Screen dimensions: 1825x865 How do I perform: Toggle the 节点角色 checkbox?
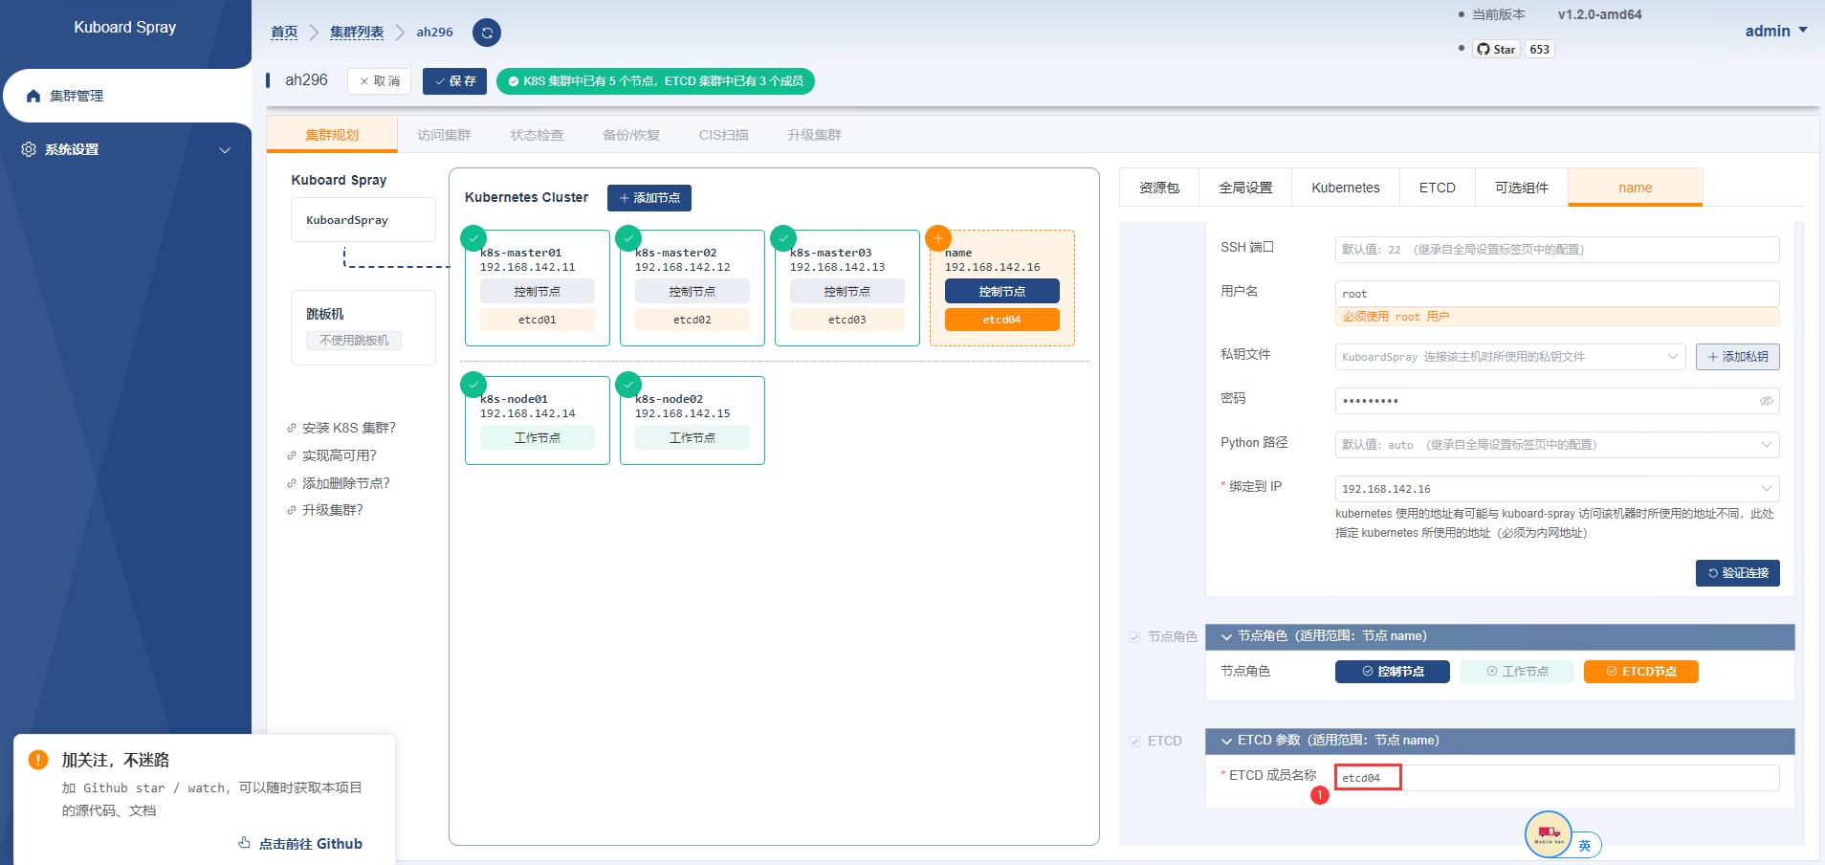pos(1134,637)
